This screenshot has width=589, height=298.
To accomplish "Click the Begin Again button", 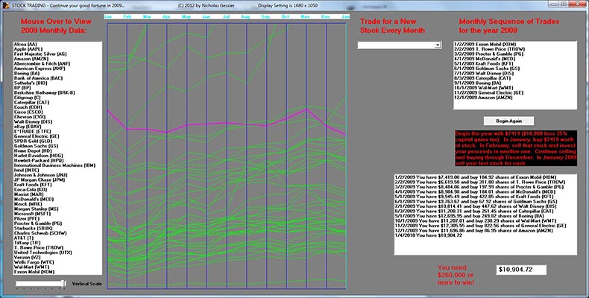I will [508, 121].
